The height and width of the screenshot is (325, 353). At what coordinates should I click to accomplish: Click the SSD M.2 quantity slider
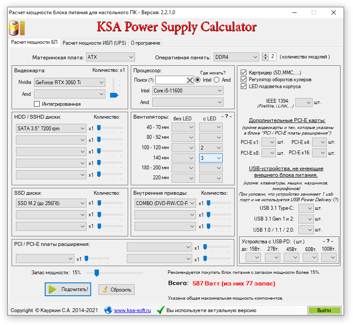(111, 203)
